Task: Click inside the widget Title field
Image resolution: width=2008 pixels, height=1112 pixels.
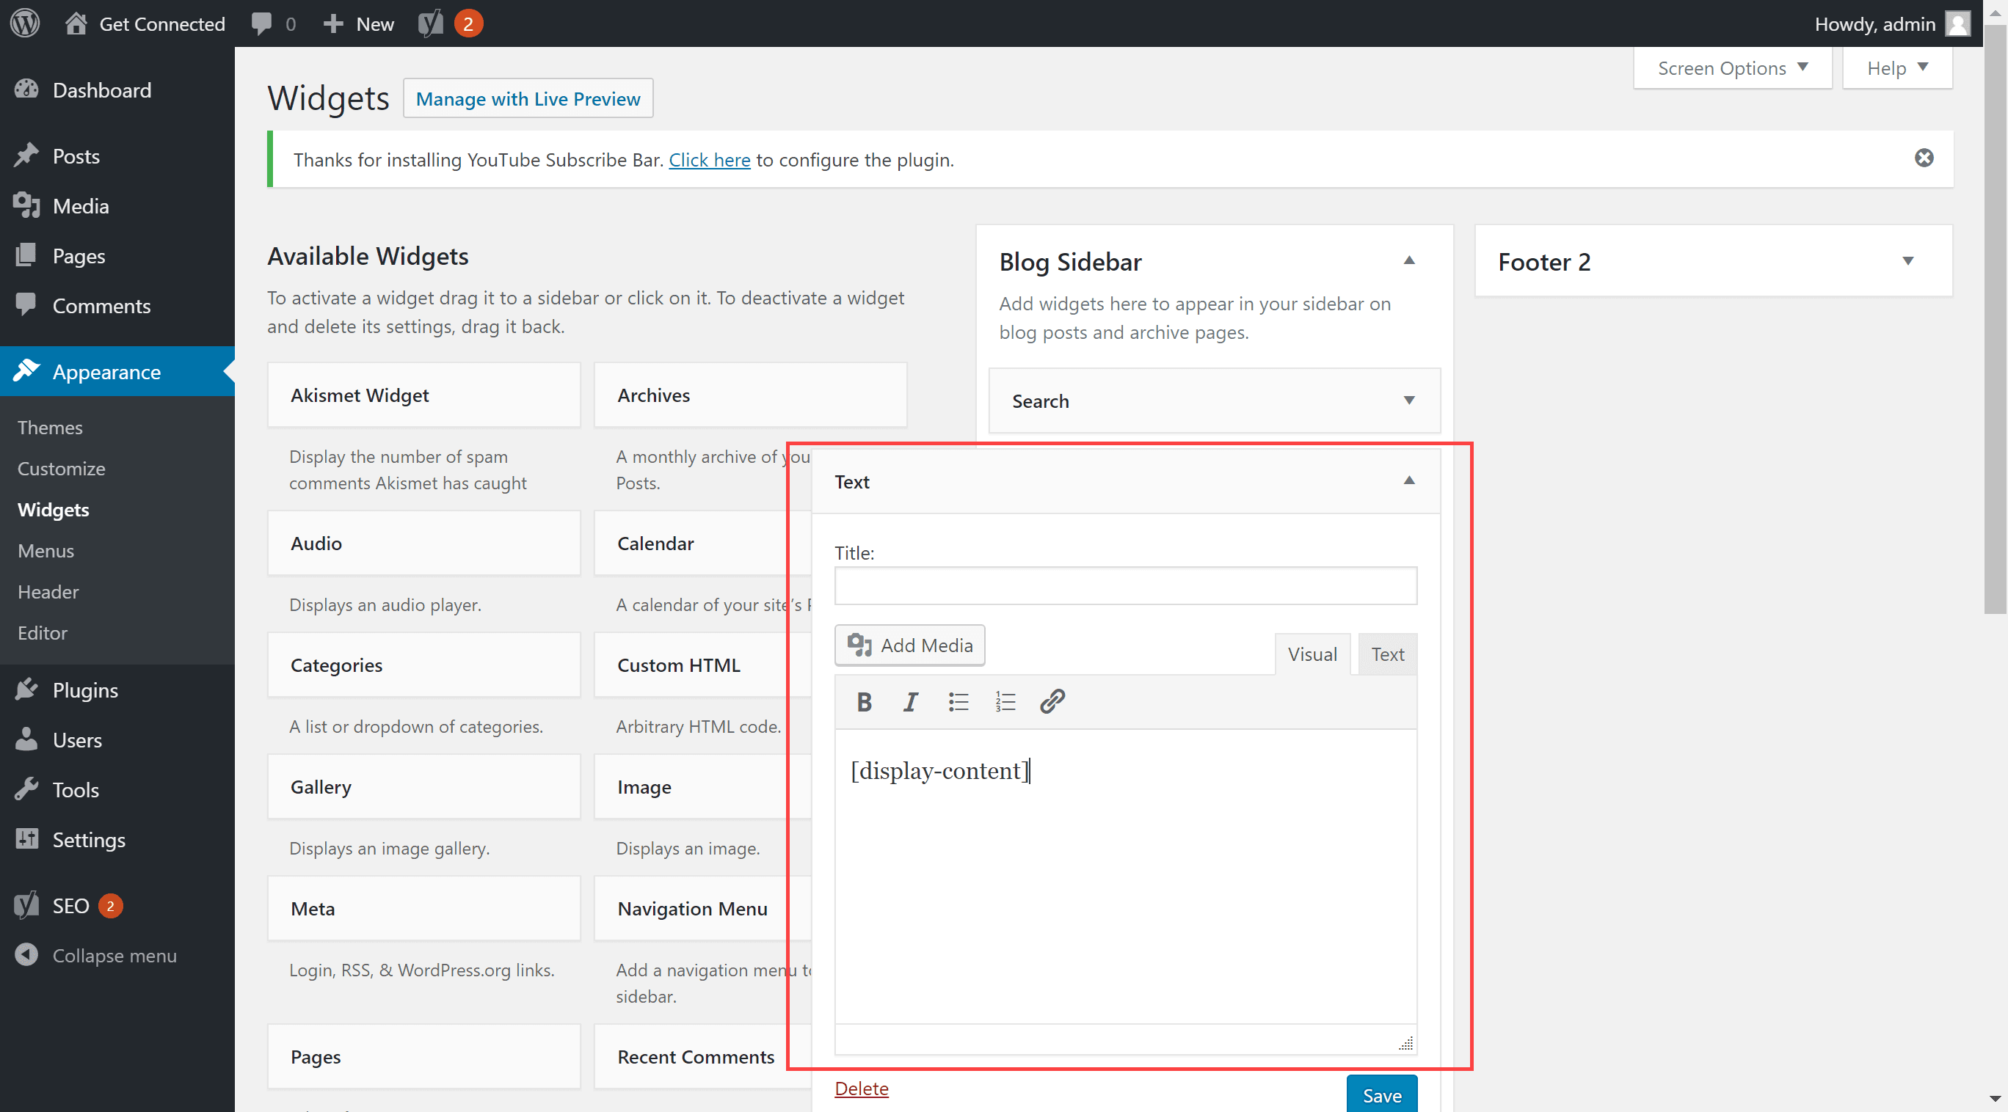Action: [1125, 586]
